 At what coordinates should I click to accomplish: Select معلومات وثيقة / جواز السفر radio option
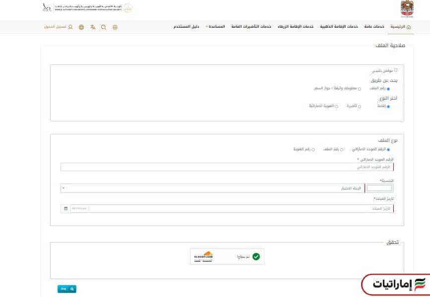point(360,89)
